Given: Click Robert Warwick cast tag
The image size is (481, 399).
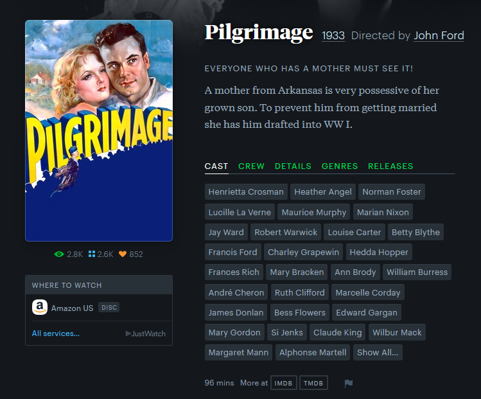Looking at the screenshot, I should 286,232.
